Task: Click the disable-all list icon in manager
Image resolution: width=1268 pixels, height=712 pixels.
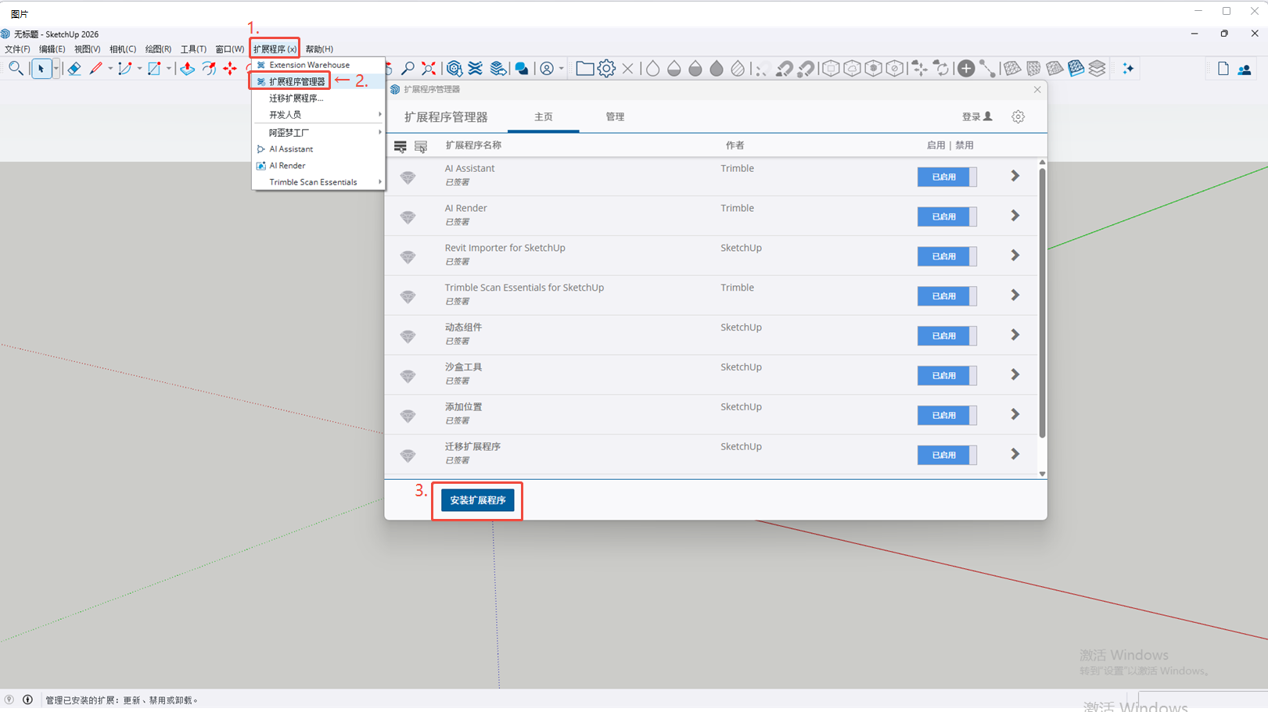Action: coord(421,146)
